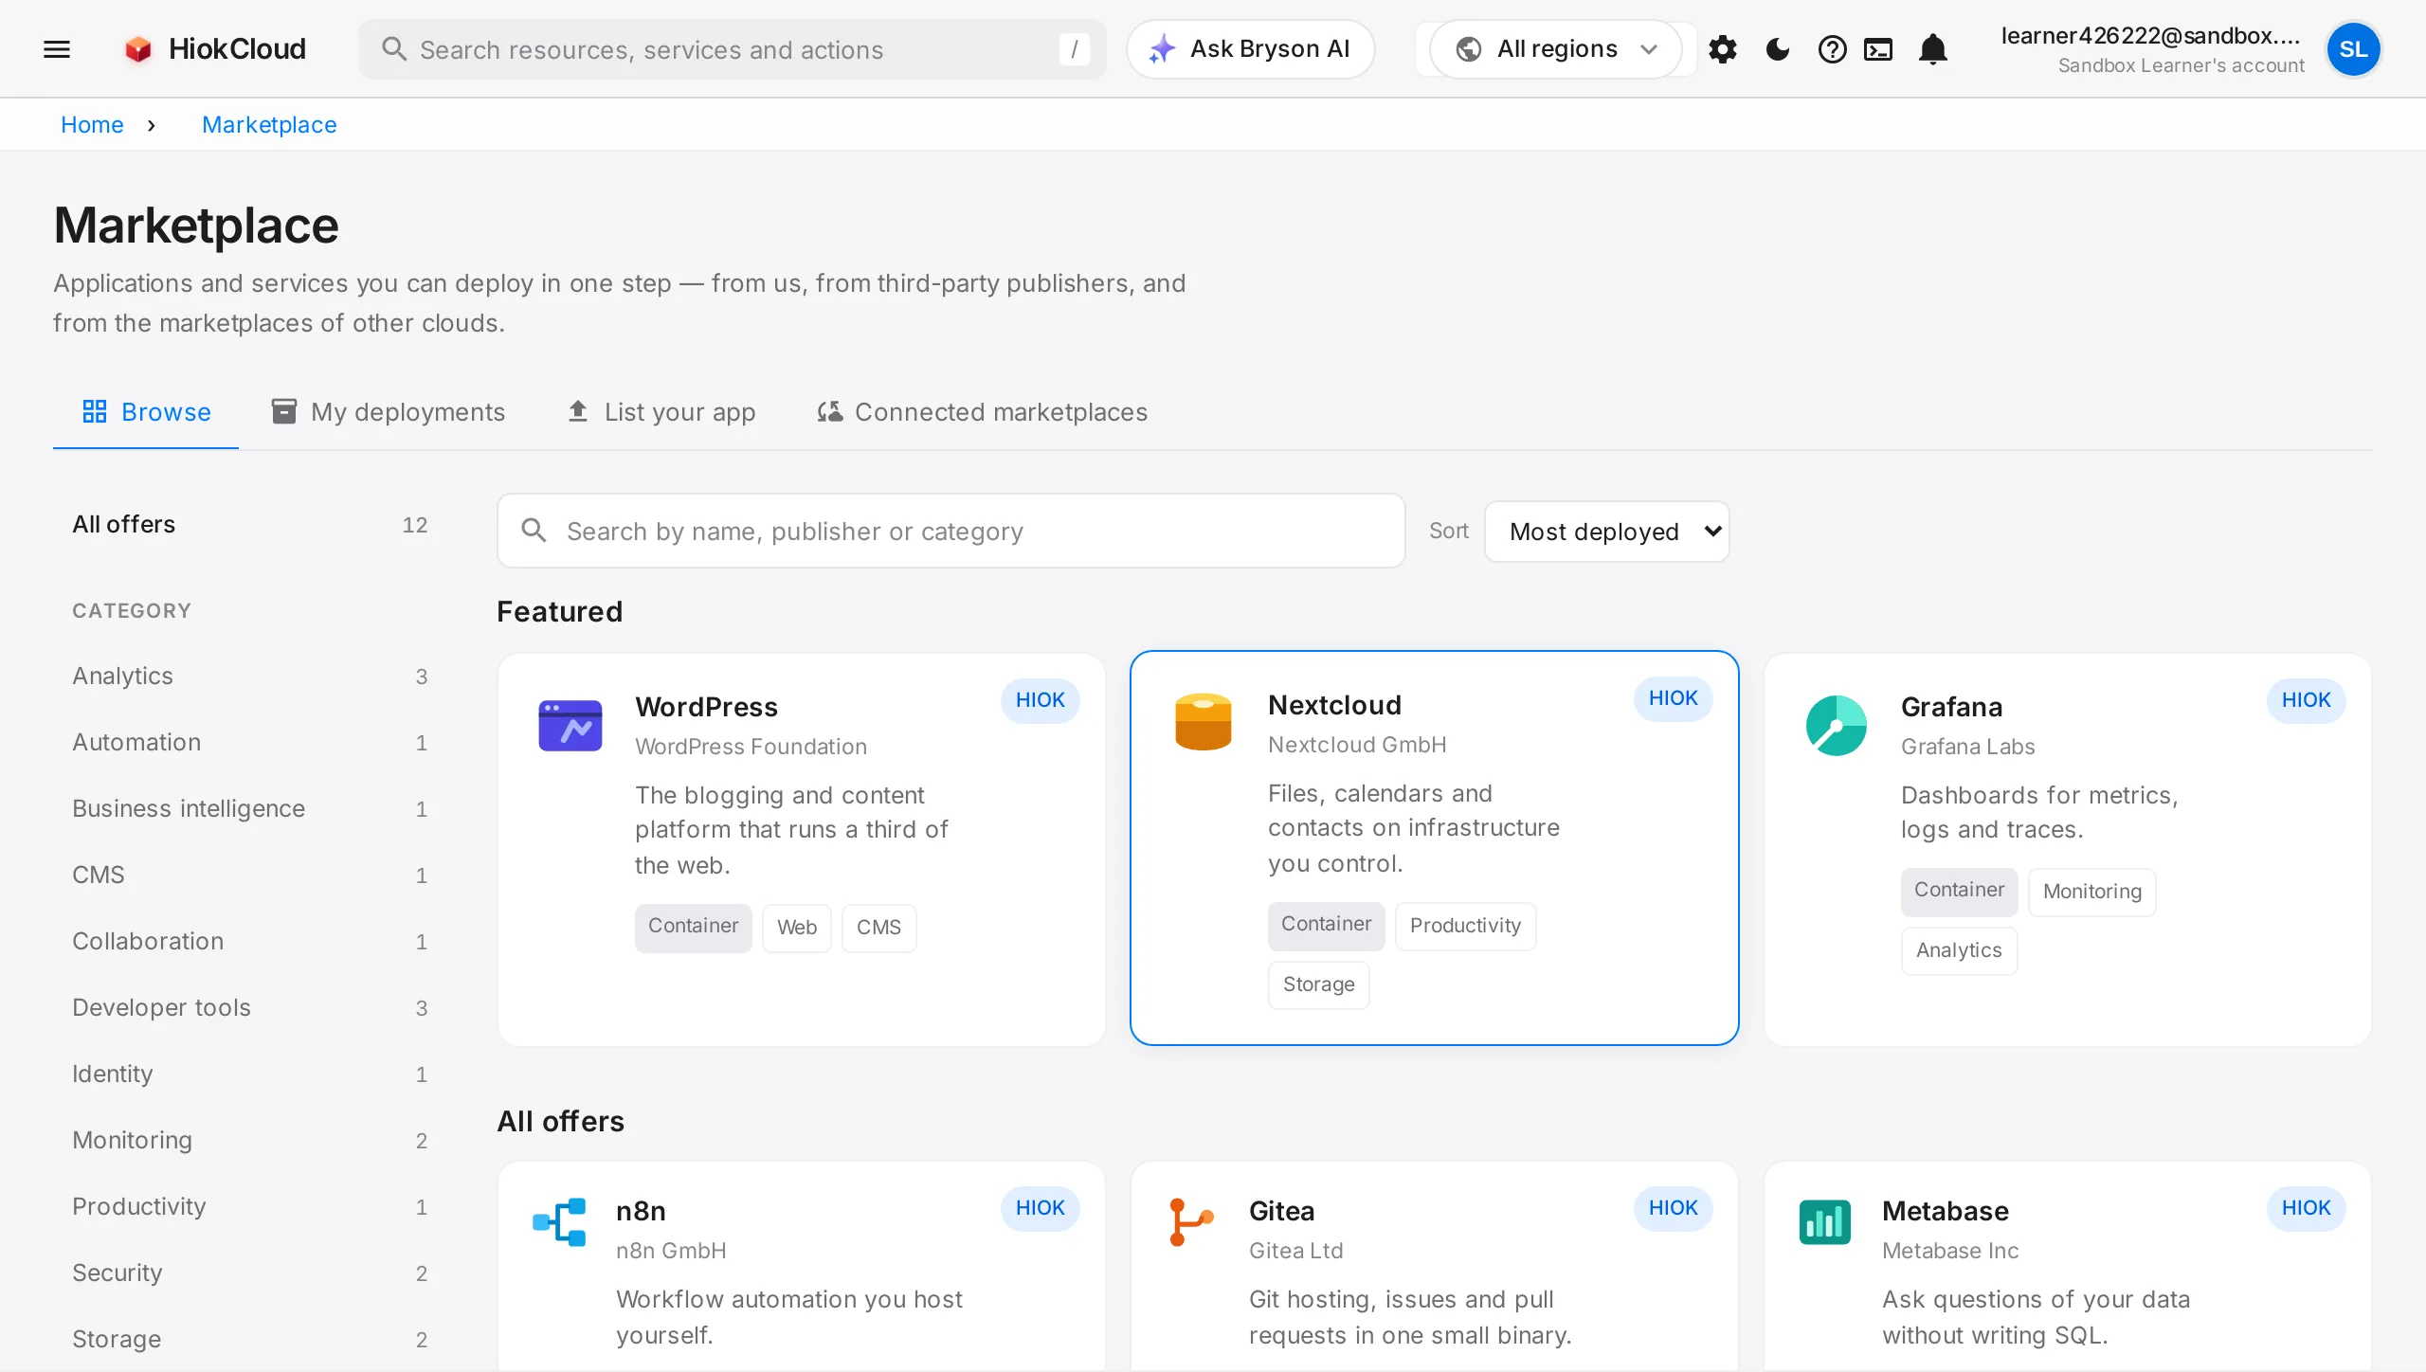Click the Storage tag on Nextcloud card
The width and height of the screenshot is (2426, 1372).
tap(1318, 984)
